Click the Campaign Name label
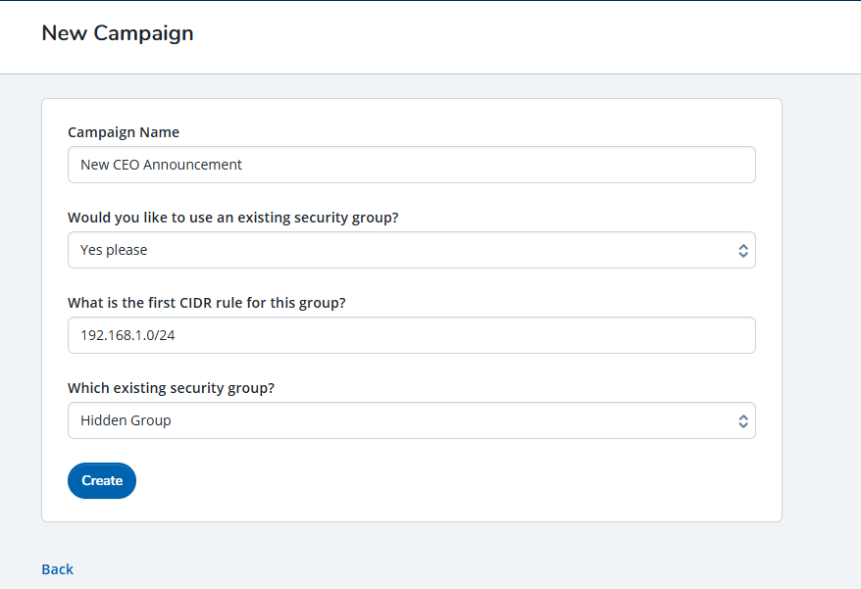Viewport: 861px width, 589px height. [x=123, y=131]
